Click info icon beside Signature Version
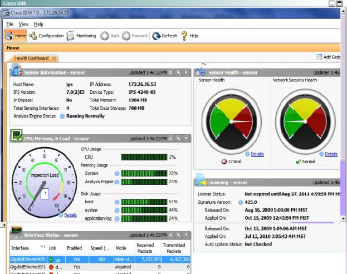 click(x=241, y=202)
